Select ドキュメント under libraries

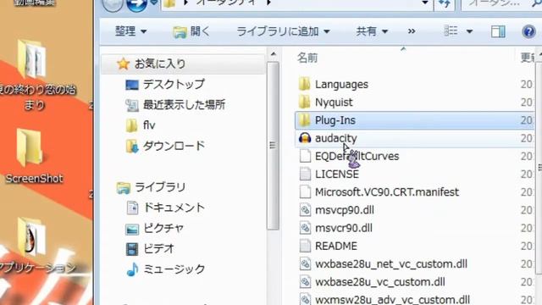(174, 208)
